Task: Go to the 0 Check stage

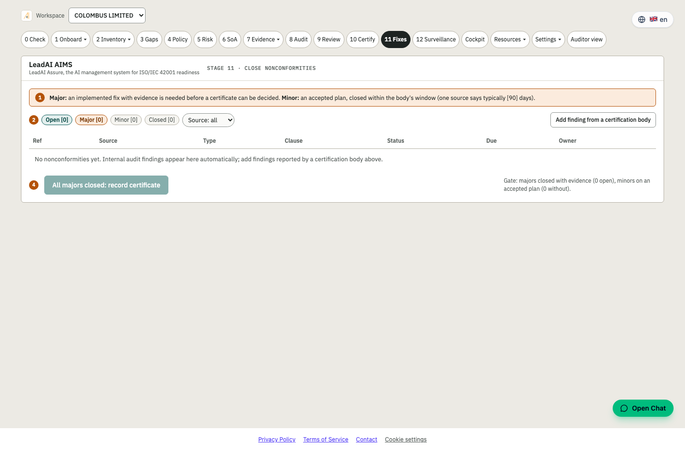Action: coord(35,39)
